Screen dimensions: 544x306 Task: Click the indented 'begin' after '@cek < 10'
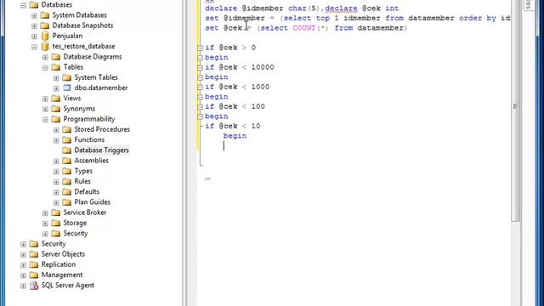click(235, 136)
